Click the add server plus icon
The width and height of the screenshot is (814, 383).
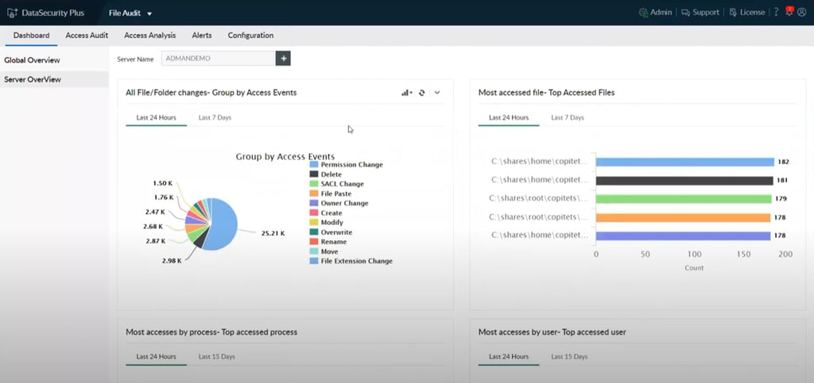pyautogui.click(x=283, y=59)
